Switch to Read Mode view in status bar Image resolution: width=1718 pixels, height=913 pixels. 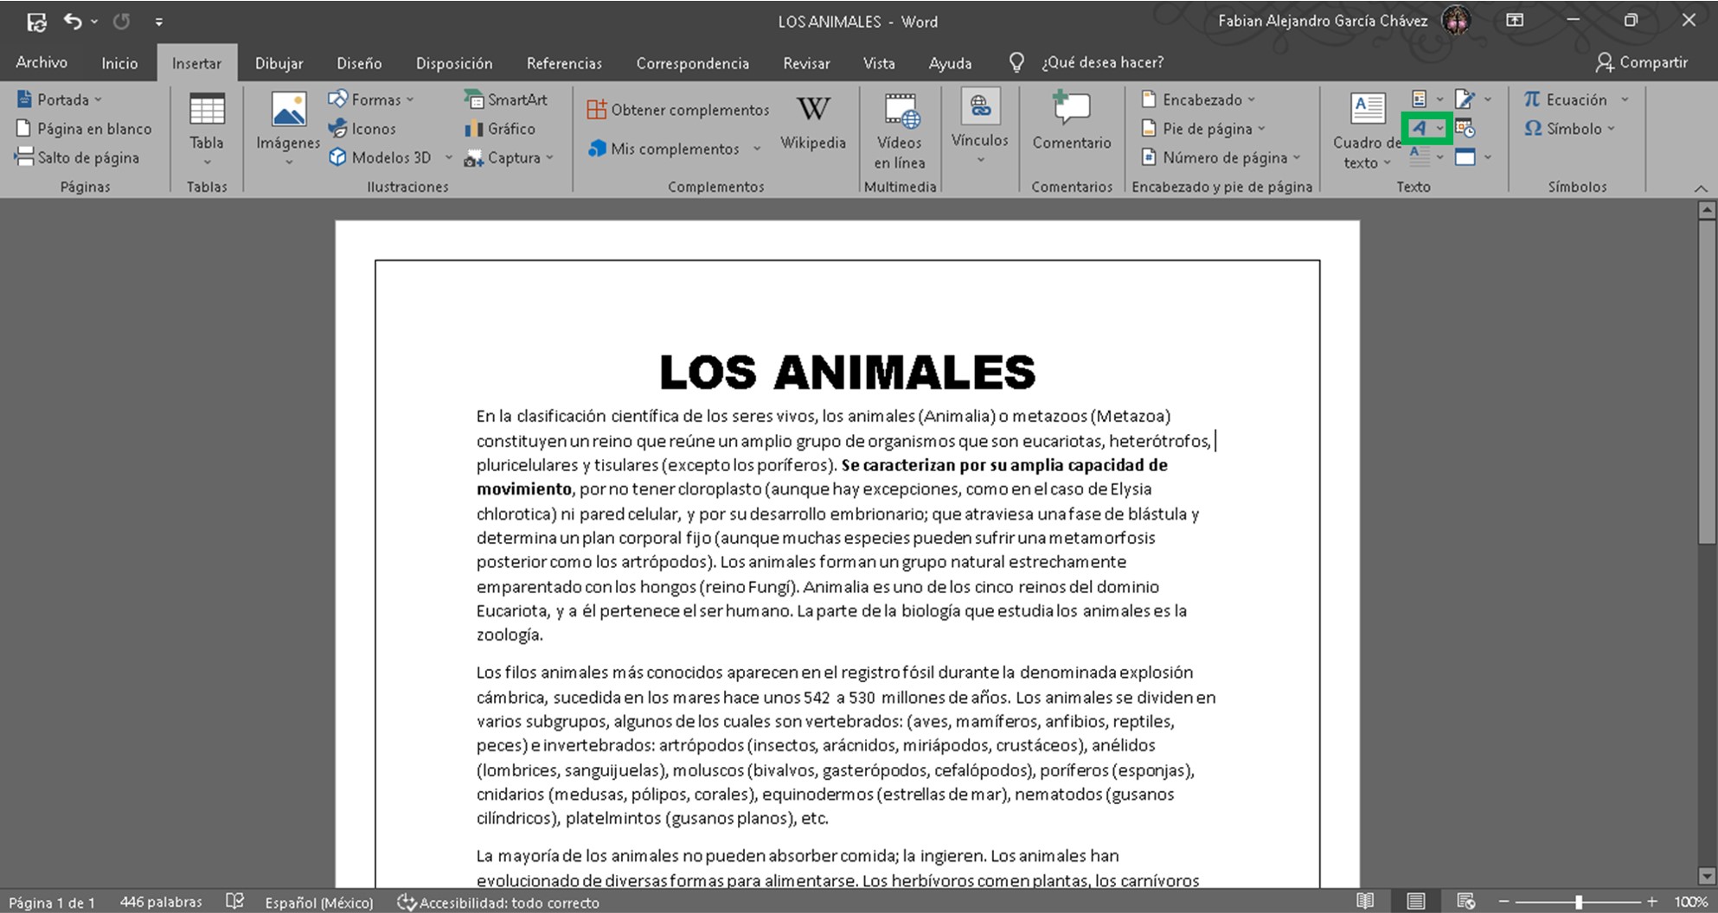pos(1365,902)
